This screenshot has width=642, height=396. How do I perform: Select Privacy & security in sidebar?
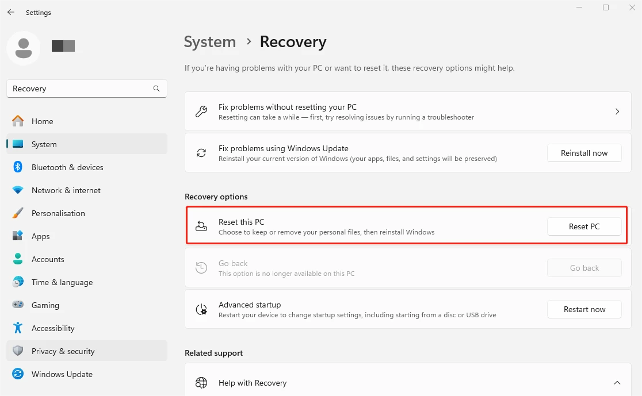point(87,351)
